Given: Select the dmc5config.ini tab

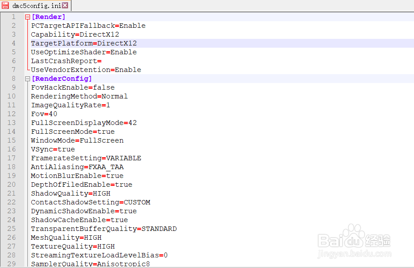Looking at the screenshot, I should 36,5.
